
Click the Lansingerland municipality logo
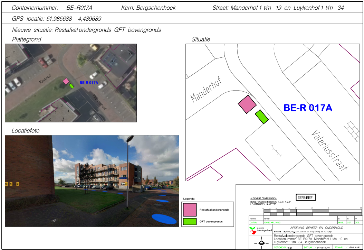(260, 231)
